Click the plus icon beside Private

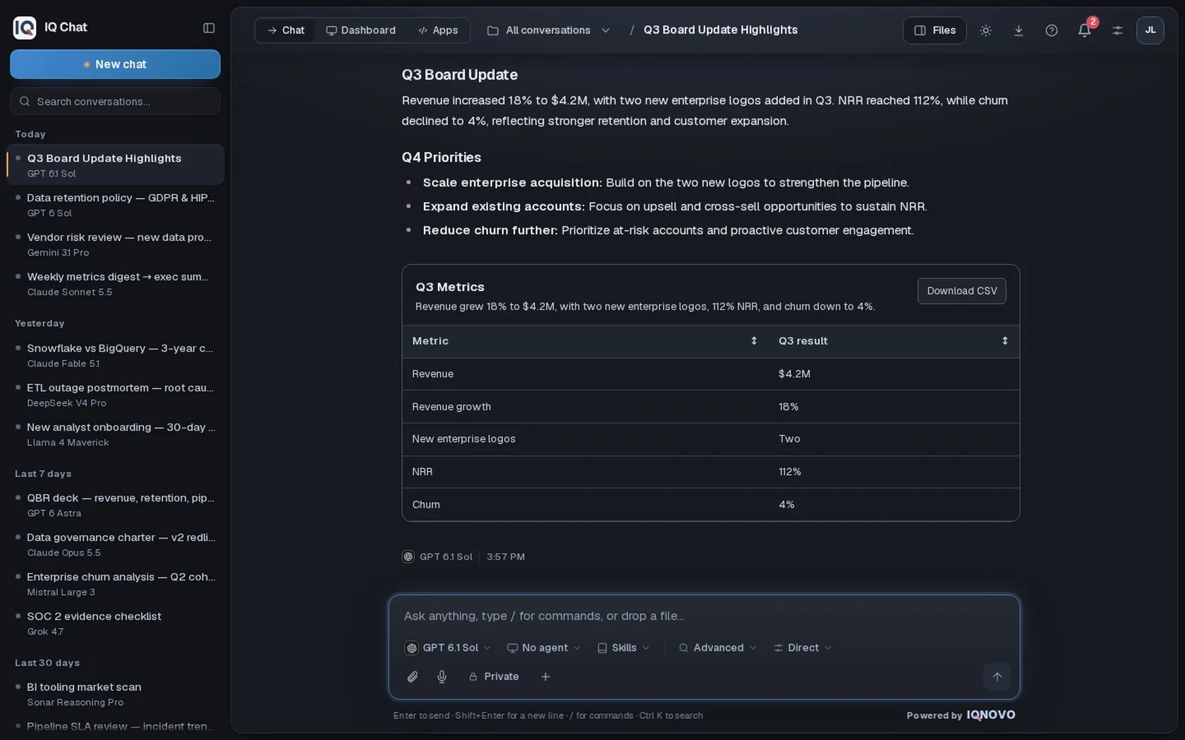[545, 677]
